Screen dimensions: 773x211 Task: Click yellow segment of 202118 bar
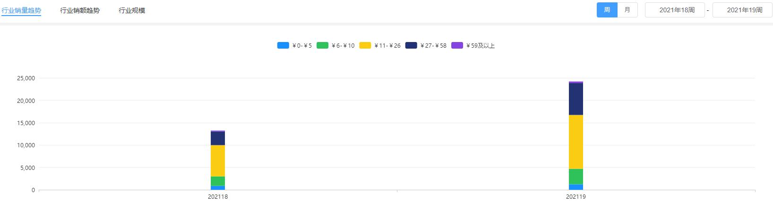tap(218, 160)
